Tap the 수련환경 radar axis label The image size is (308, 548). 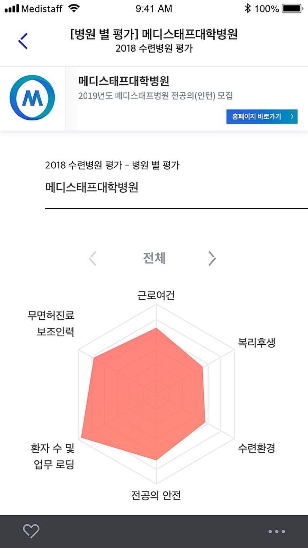[x=256, y=448]
